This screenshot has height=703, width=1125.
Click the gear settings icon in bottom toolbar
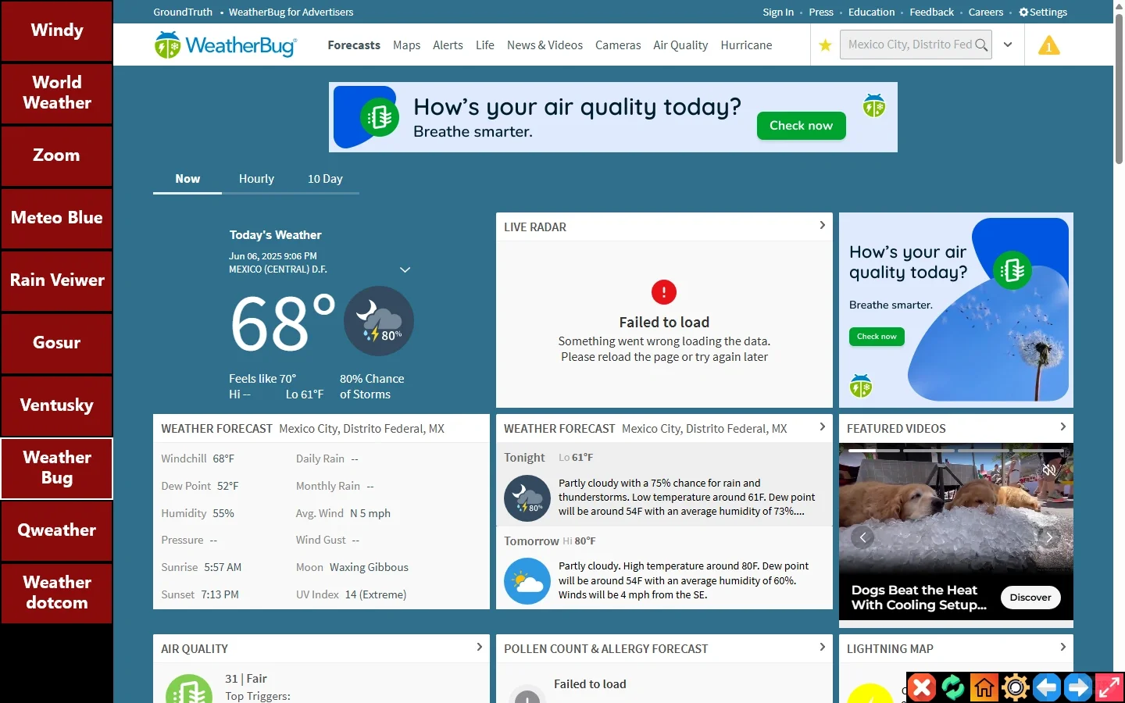point(1016,687)
